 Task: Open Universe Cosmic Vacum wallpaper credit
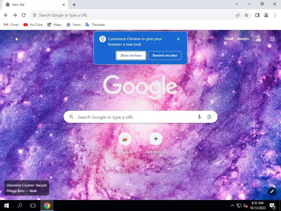27,188
